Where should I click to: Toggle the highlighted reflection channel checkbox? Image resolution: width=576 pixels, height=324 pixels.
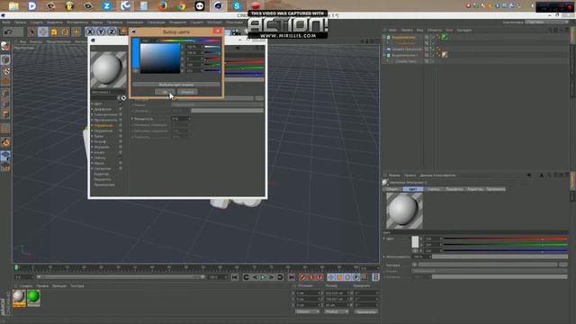pos(121,126)
